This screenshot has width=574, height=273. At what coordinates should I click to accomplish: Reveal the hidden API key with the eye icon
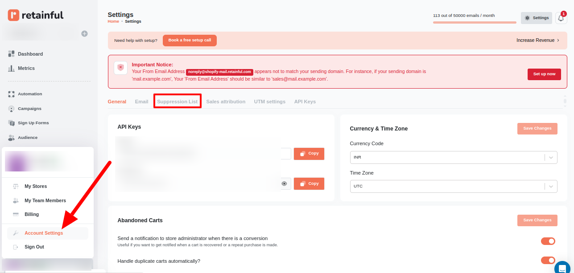285,183
